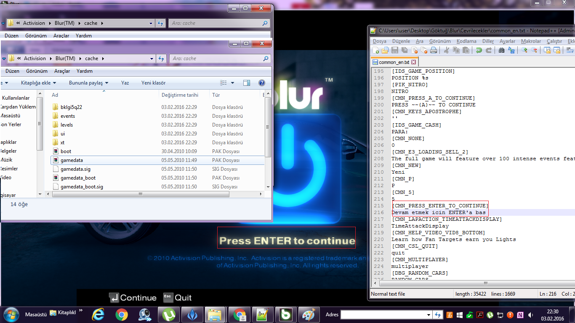
Task: Open the Görünüm menu in front Explorer window
Action: 37,71
